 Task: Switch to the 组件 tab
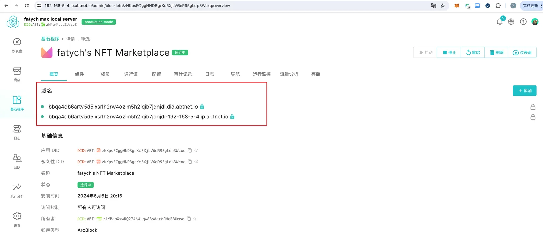pyautogui.click(x=79, y=74)
